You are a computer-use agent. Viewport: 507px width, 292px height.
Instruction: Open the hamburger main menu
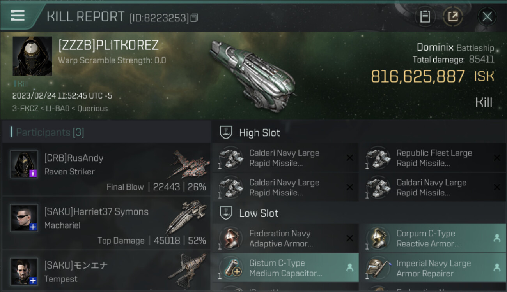point(18,16)
